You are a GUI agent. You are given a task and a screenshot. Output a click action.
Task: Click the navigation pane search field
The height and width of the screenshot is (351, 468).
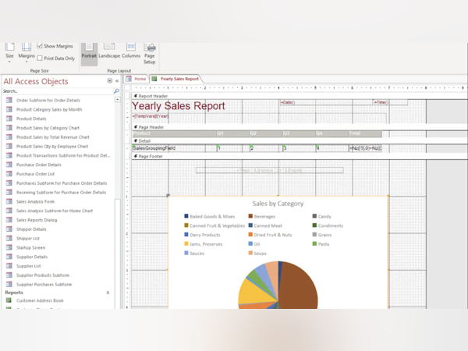pos(57,91)
